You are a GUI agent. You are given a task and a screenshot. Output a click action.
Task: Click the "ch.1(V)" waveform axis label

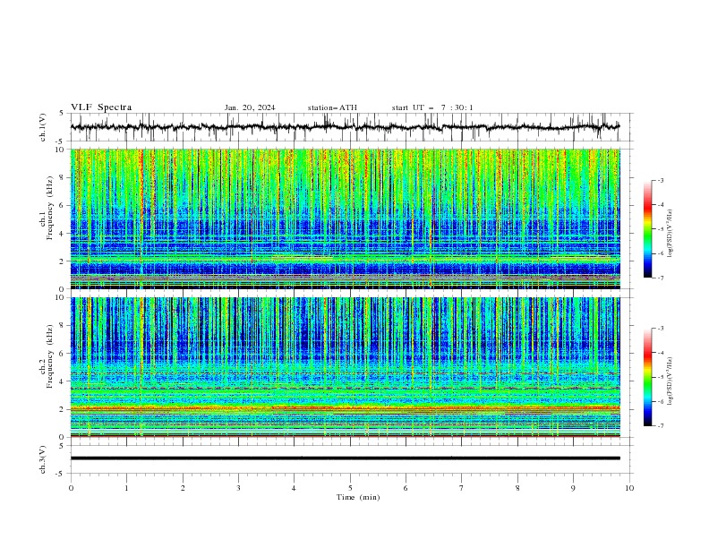point(43,127)
